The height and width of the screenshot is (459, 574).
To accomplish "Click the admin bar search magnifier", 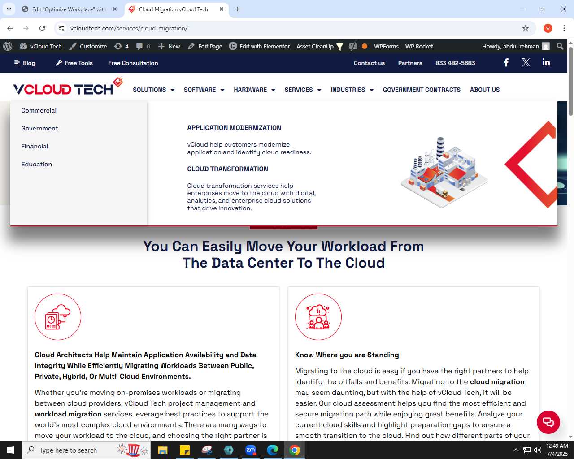I will [560, 46].
